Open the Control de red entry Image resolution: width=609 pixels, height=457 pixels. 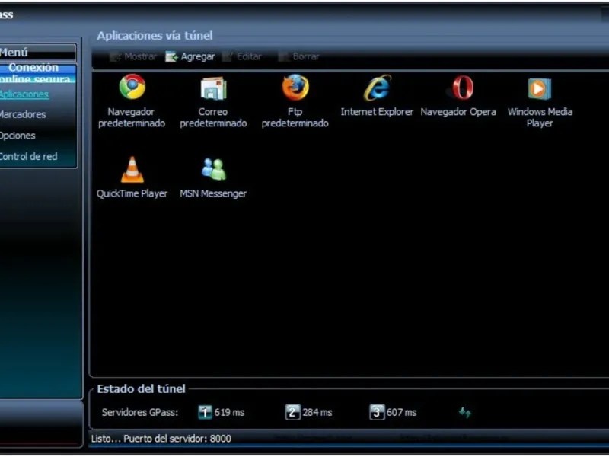(x=28, y=157)
